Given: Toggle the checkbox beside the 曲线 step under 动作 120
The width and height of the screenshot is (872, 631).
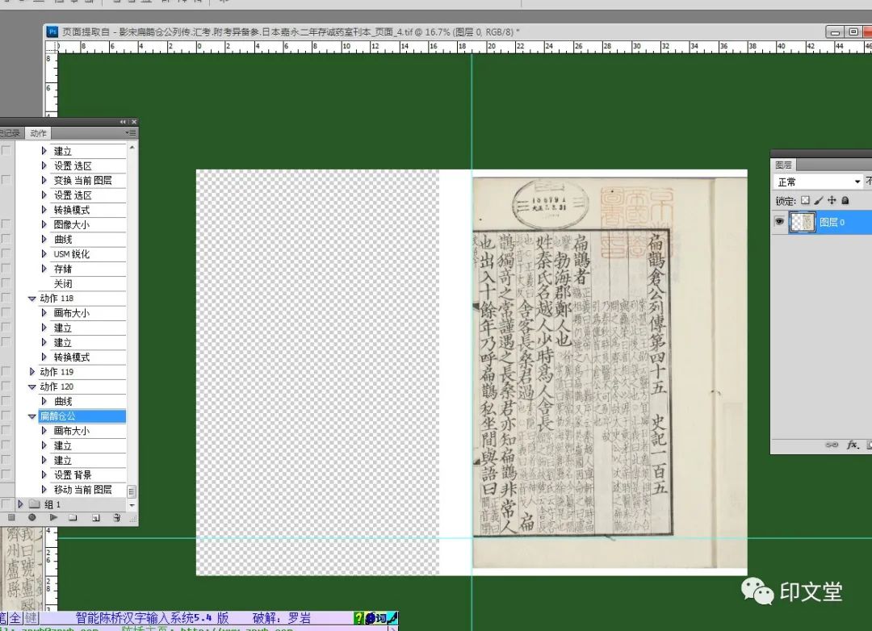Looking at the screenshot, I should [x=6, y=401].
